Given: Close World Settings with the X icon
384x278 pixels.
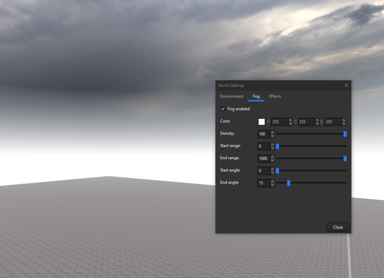Looking at the screenshot, I should click(346, 85).
